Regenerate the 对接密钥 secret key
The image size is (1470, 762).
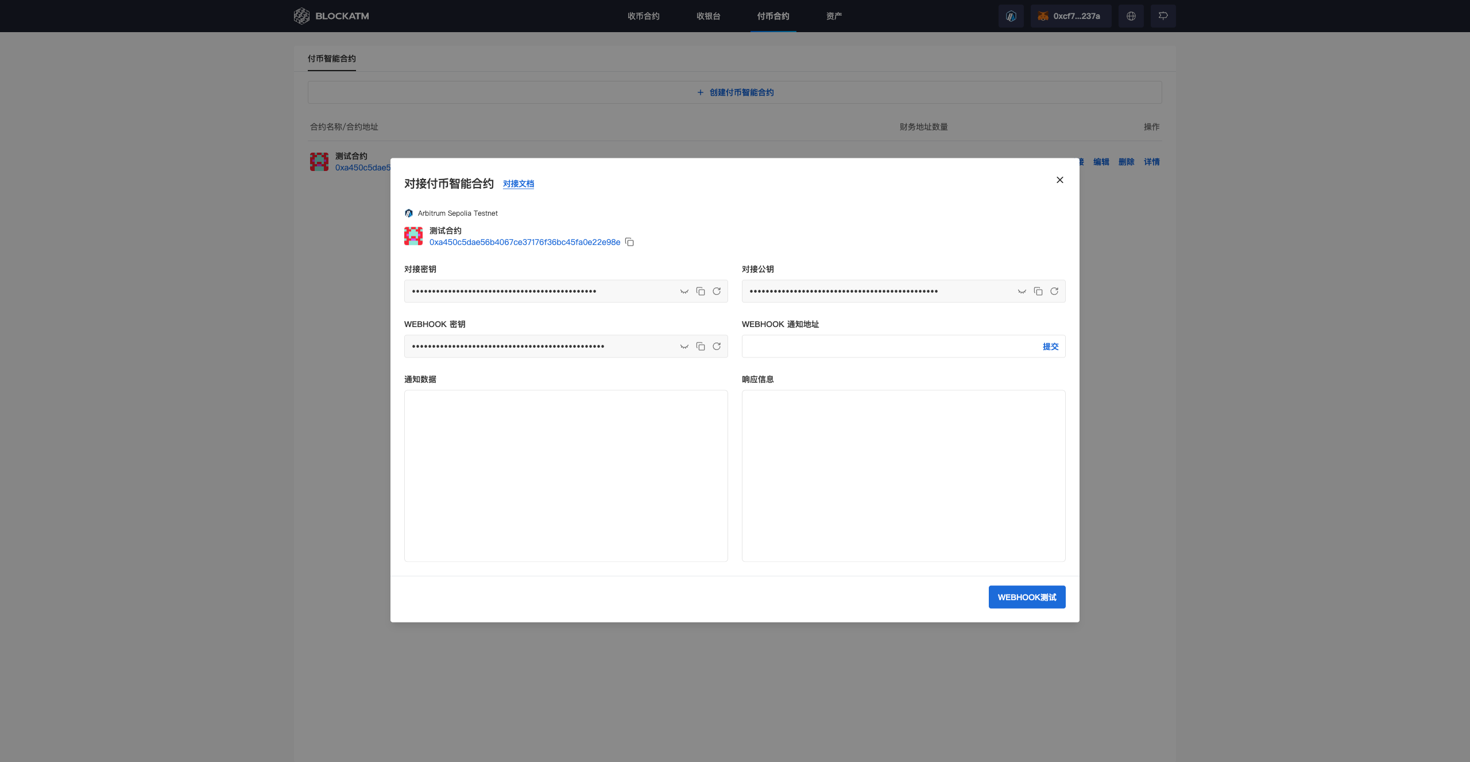click(717, 291)
